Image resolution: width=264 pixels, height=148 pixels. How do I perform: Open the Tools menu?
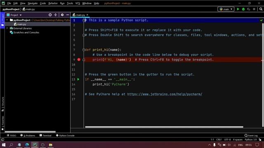(70, 3)
